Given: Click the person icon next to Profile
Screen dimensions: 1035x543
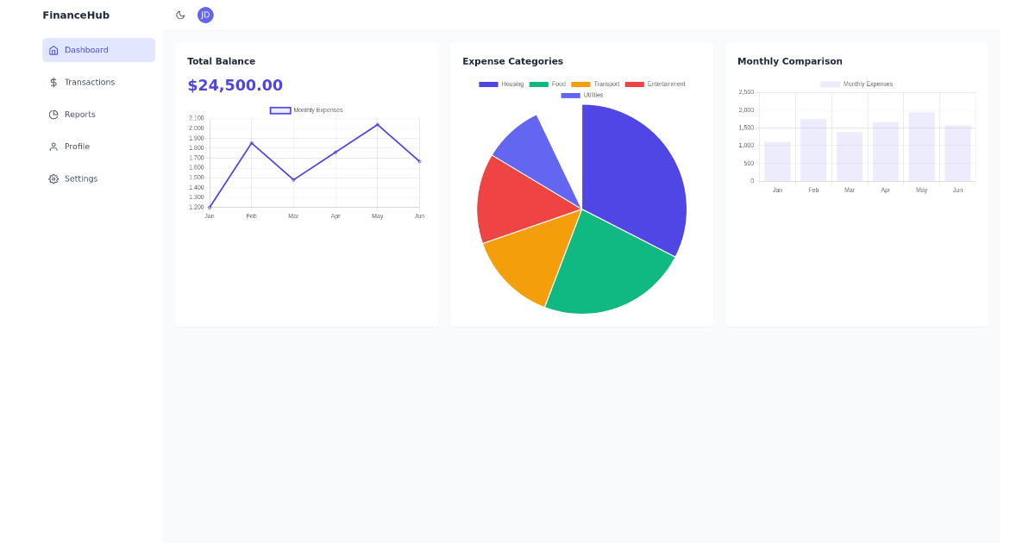Looking at the screenshot, I should point(53,146).
